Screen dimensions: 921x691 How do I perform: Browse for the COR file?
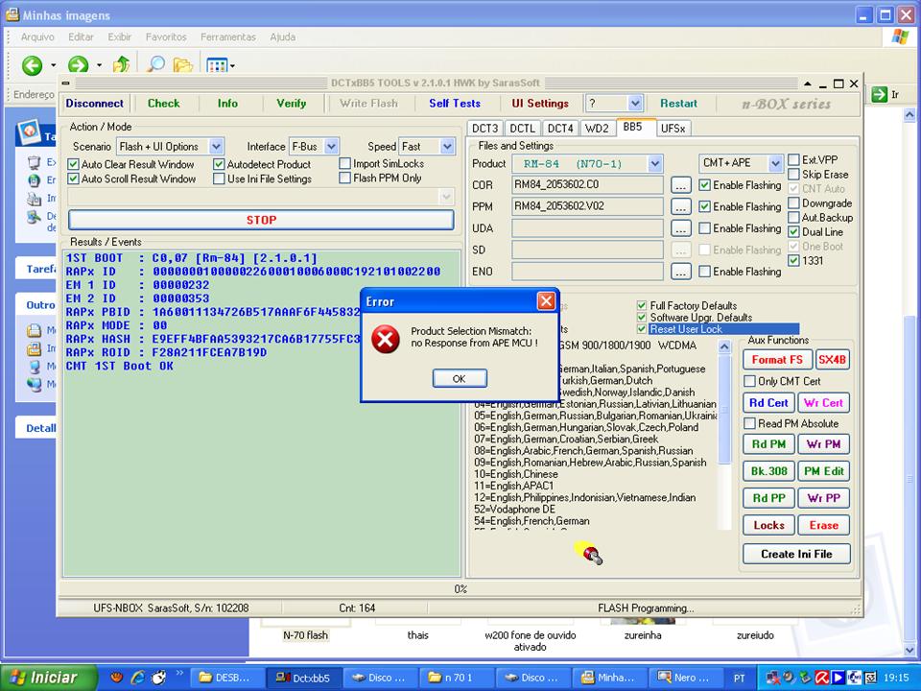680,185
